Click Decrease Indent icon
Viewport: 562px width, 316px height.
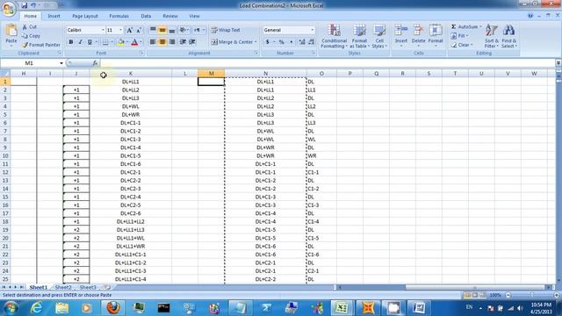coord(184,42)
